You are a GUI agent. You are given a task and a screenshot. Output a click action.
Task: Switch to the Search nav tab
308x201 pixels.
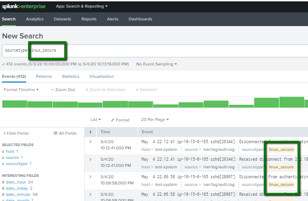click(x=9, y=19)
